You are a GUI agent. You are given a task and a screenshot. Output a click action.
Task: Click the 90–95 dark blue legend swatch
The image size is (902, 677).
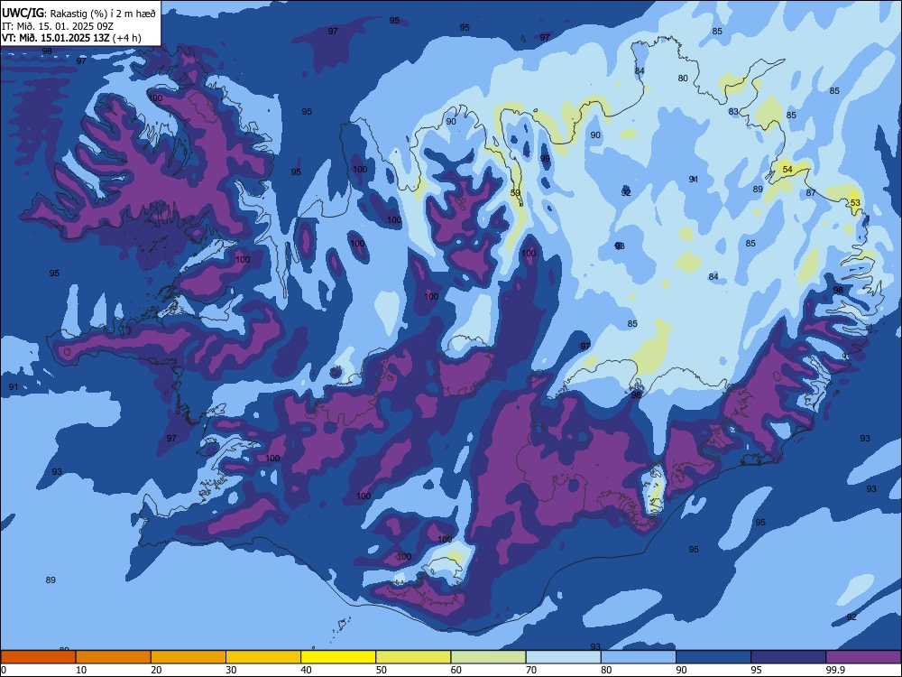point(713,657)
